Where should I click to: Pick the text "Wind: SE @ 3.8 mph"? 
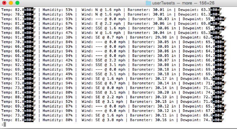[x=102, y=120]
